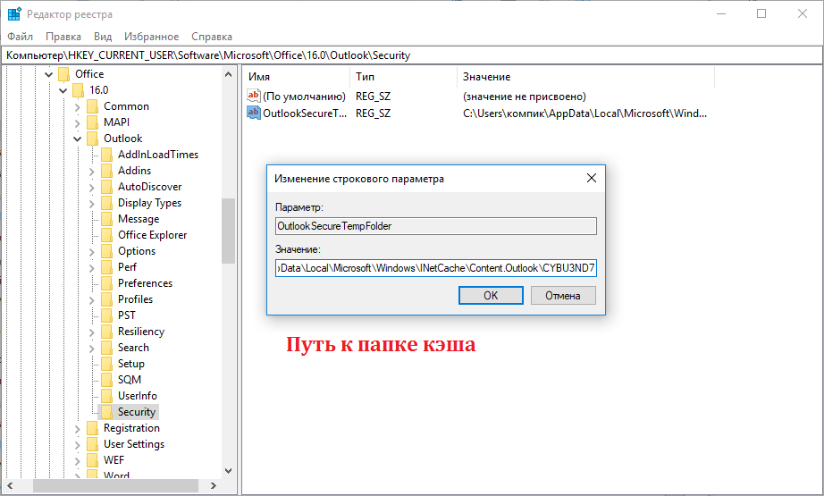Expand the Search key
Image resolution: width=824 pixels, height=496 pixels.
pos(91,348)
